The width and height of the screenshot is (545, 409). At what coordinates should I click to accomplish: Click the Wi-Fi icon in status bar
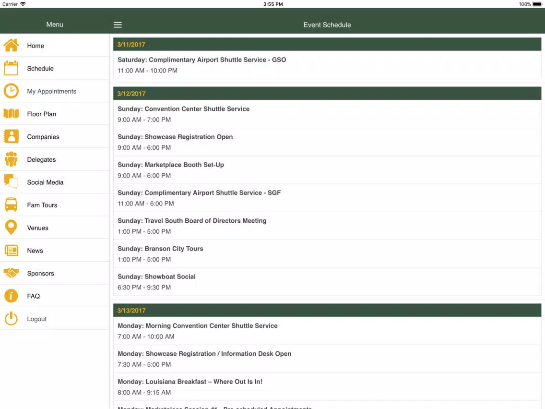pos(23,4)
